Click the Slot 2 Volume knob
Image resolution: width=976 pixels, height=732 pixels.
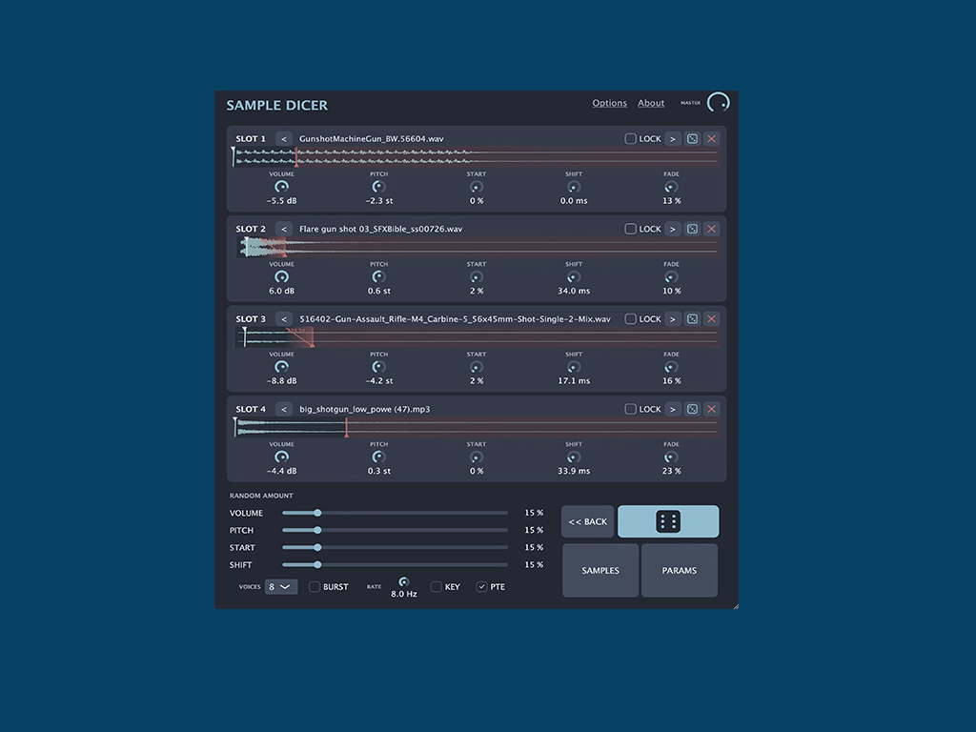coord(281,277)
